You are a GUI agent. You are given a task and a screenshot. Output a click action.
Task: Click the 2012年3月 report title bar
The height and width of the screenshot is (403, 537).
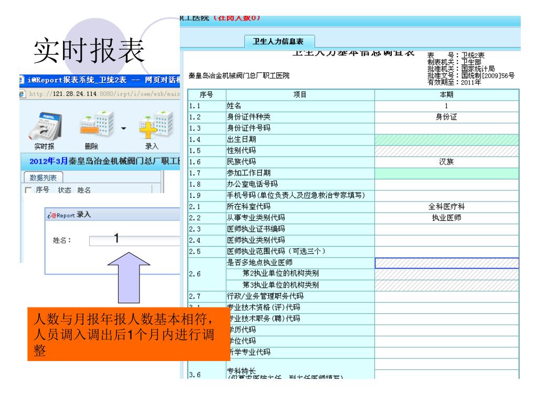[101, 161]
